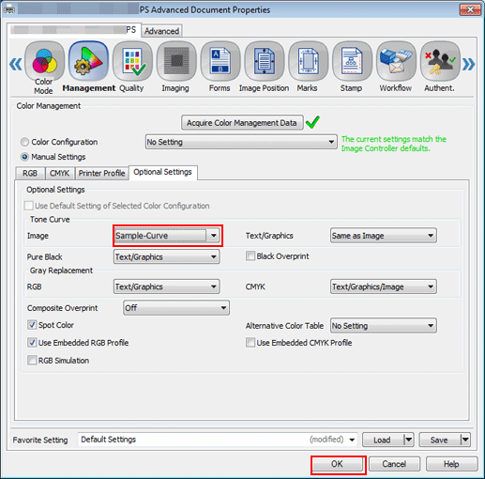The image size is (485, 479).
Task: Open the Quality settings icon
Action: point(132,61)
